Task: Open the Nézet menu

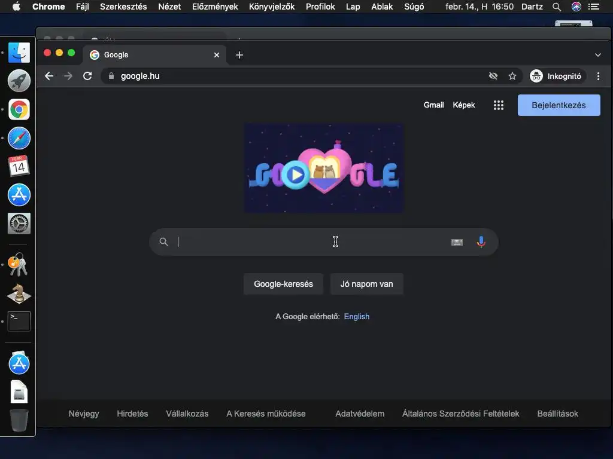Action: pos(169,7)
